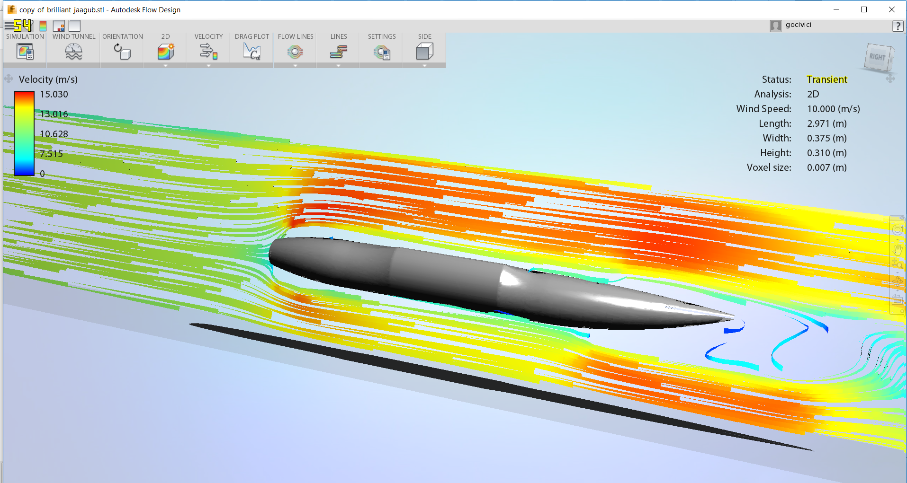Click the velocity color legend bar

[x=24, y=133]
